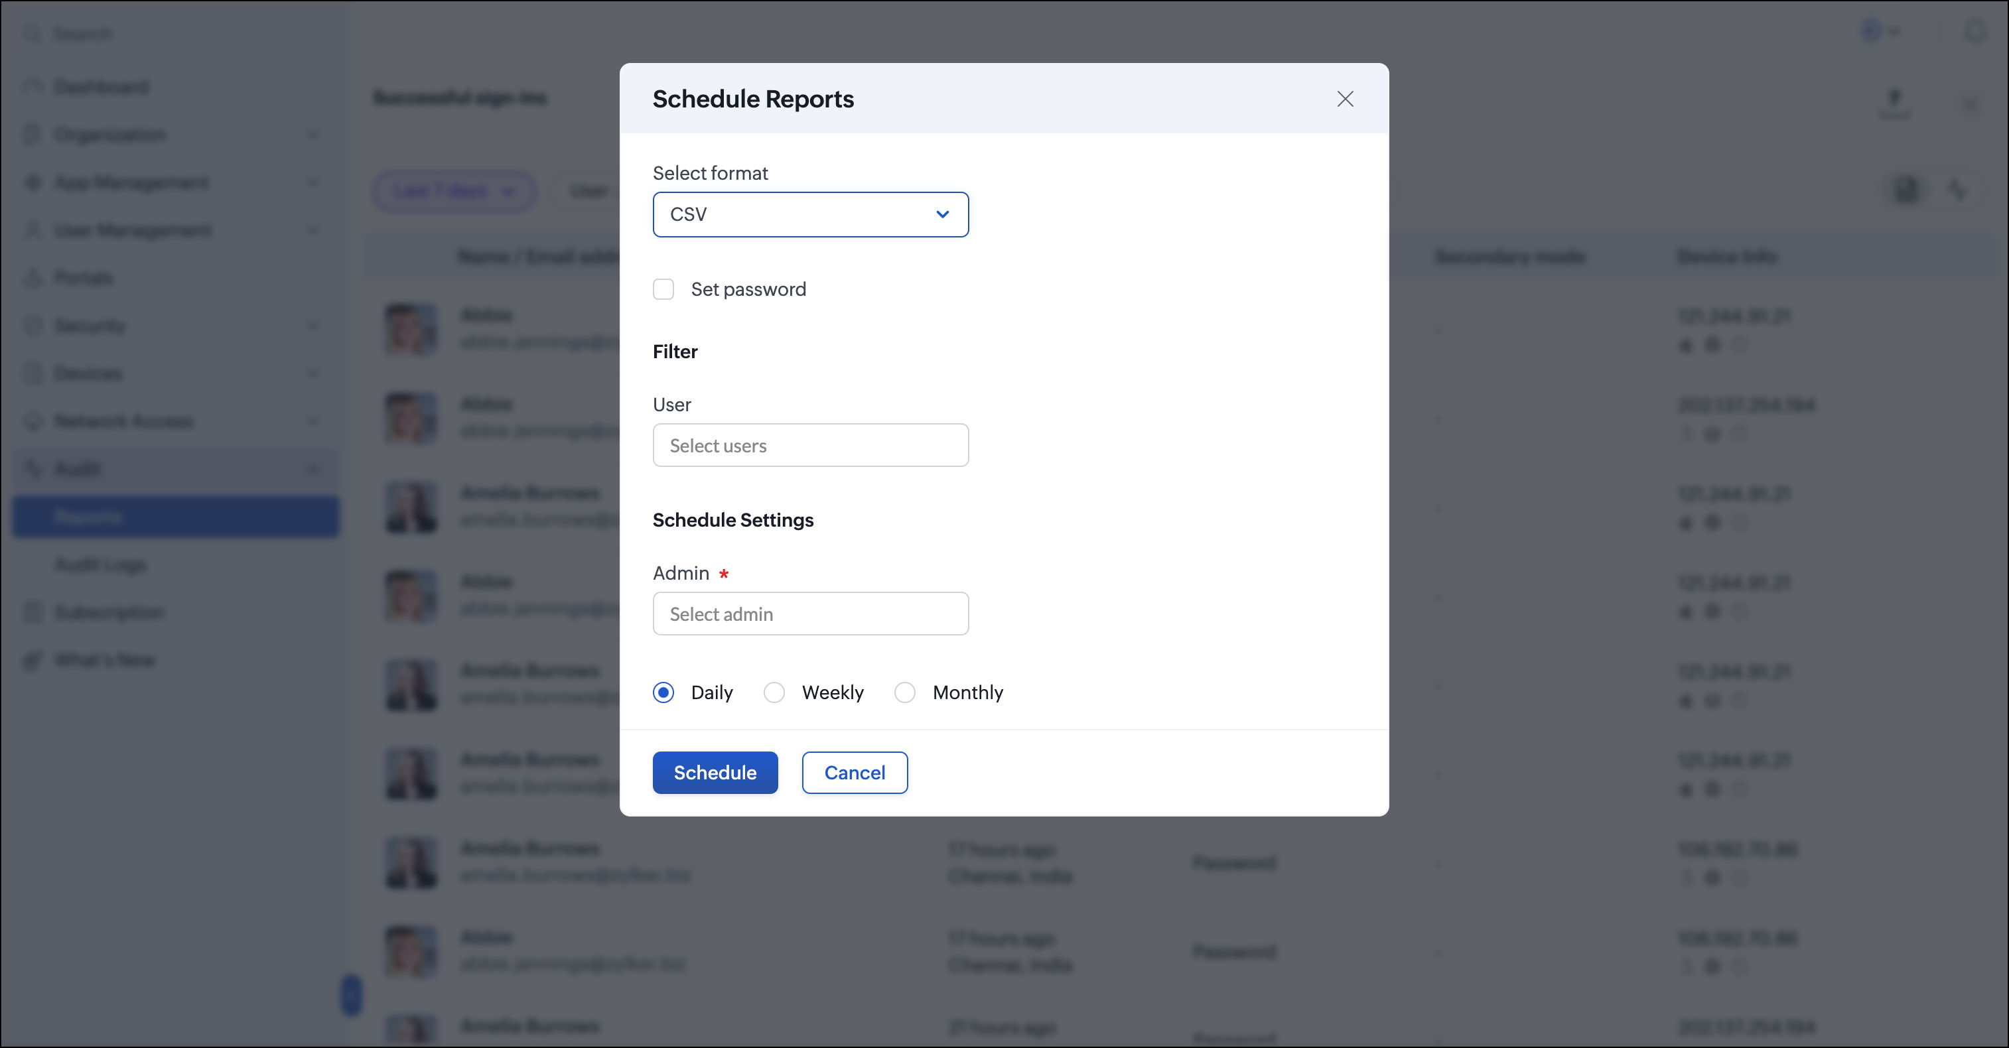Enable the Set password checkbox

pos(663,289)
